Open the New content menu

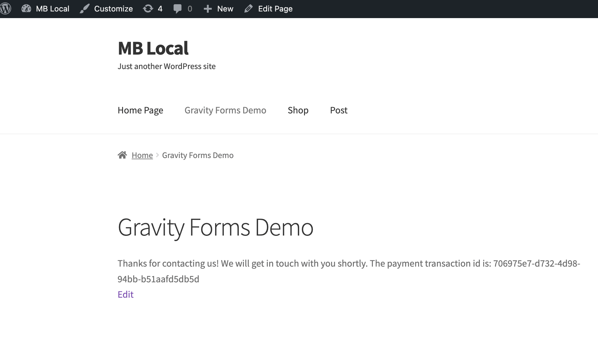point(225,9)
